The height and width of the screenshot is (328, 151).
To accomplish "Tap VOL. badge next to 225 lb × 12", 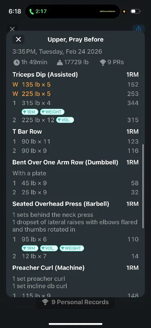I will [x=65, y=120].
